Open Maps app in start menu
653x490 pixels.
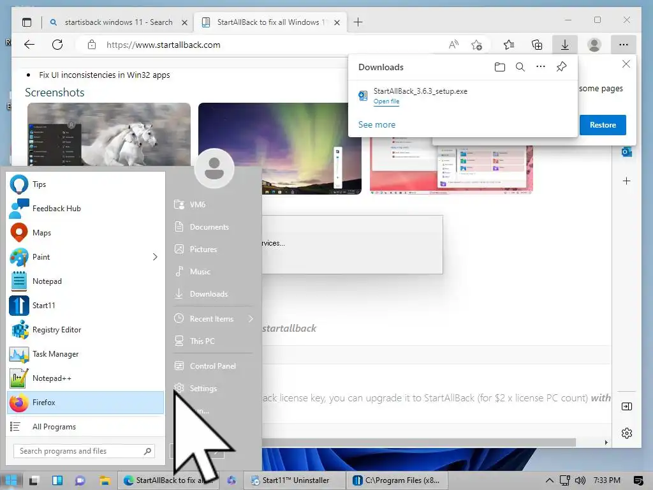point(85,232)
